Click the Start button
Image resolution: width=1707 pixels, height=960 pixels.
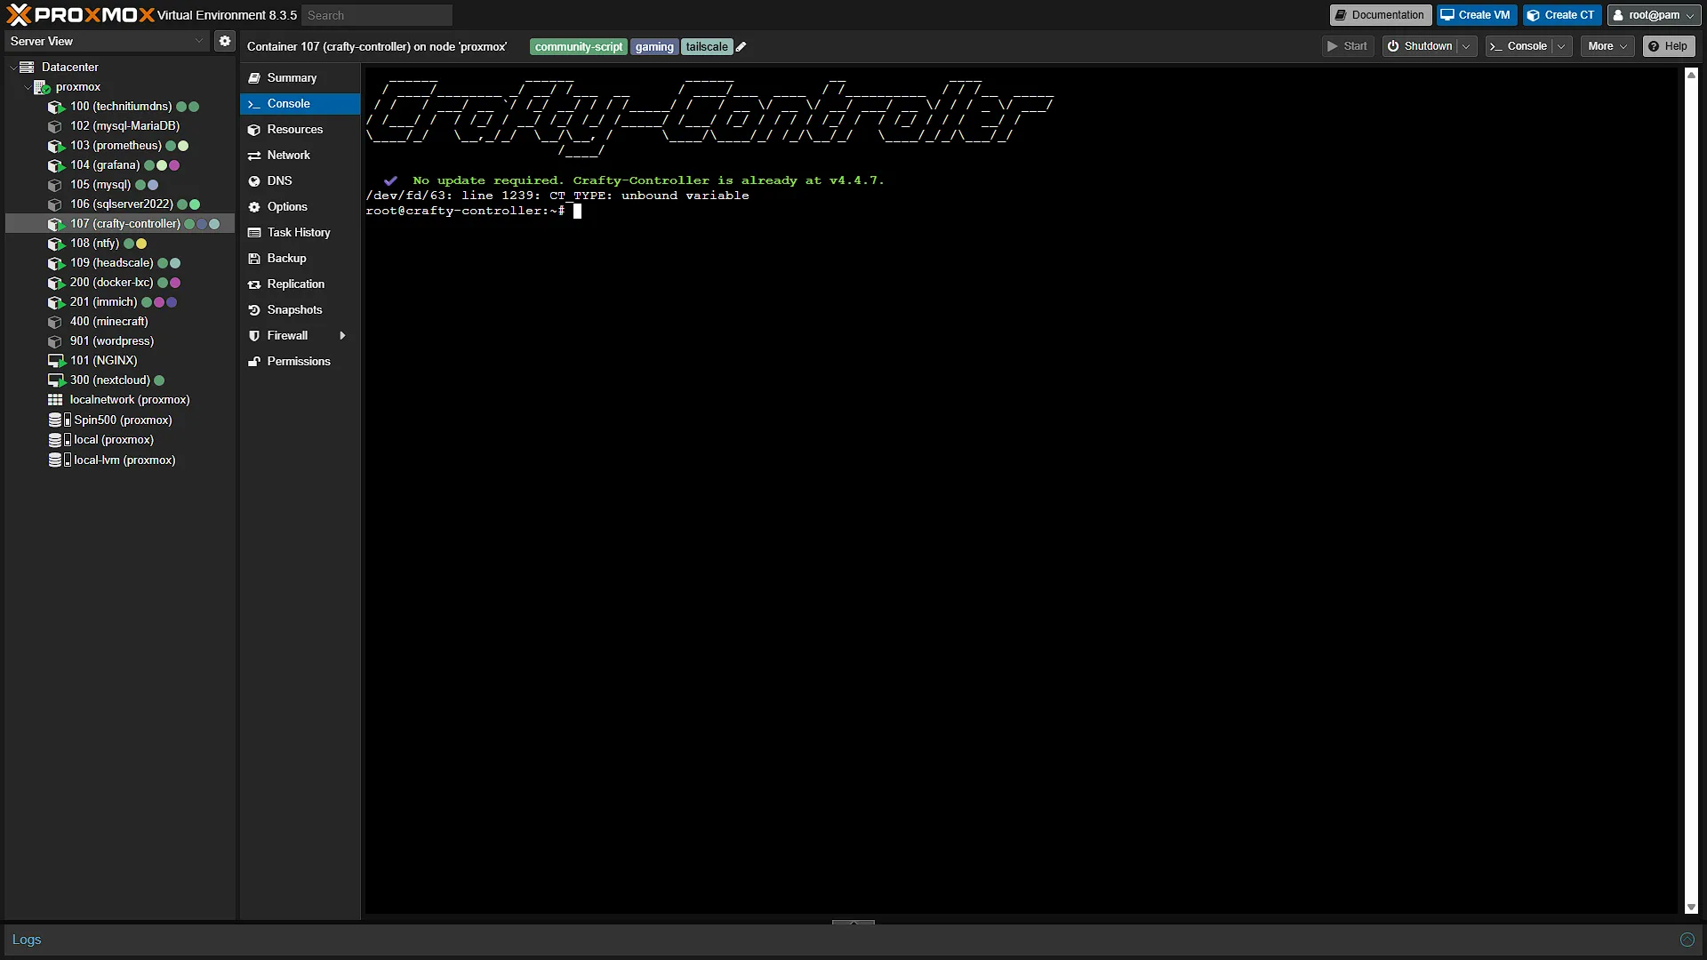[1348, 46]
